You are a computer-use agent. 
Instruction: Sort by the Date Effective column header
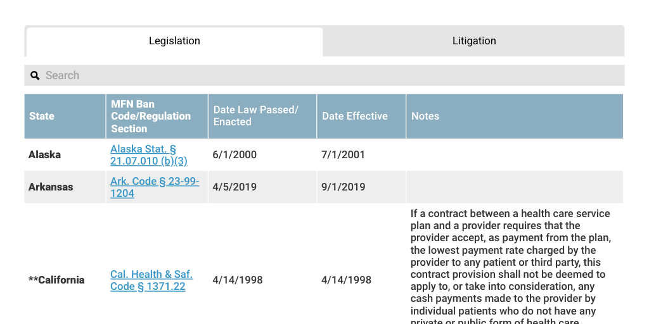(355, 116)
